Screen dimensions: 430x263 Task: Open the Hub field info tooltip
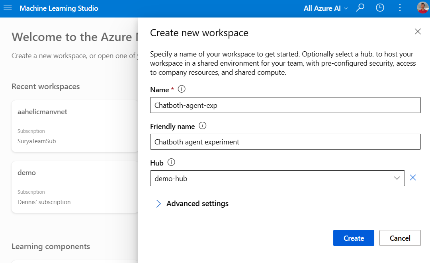(x=170, y=162)
